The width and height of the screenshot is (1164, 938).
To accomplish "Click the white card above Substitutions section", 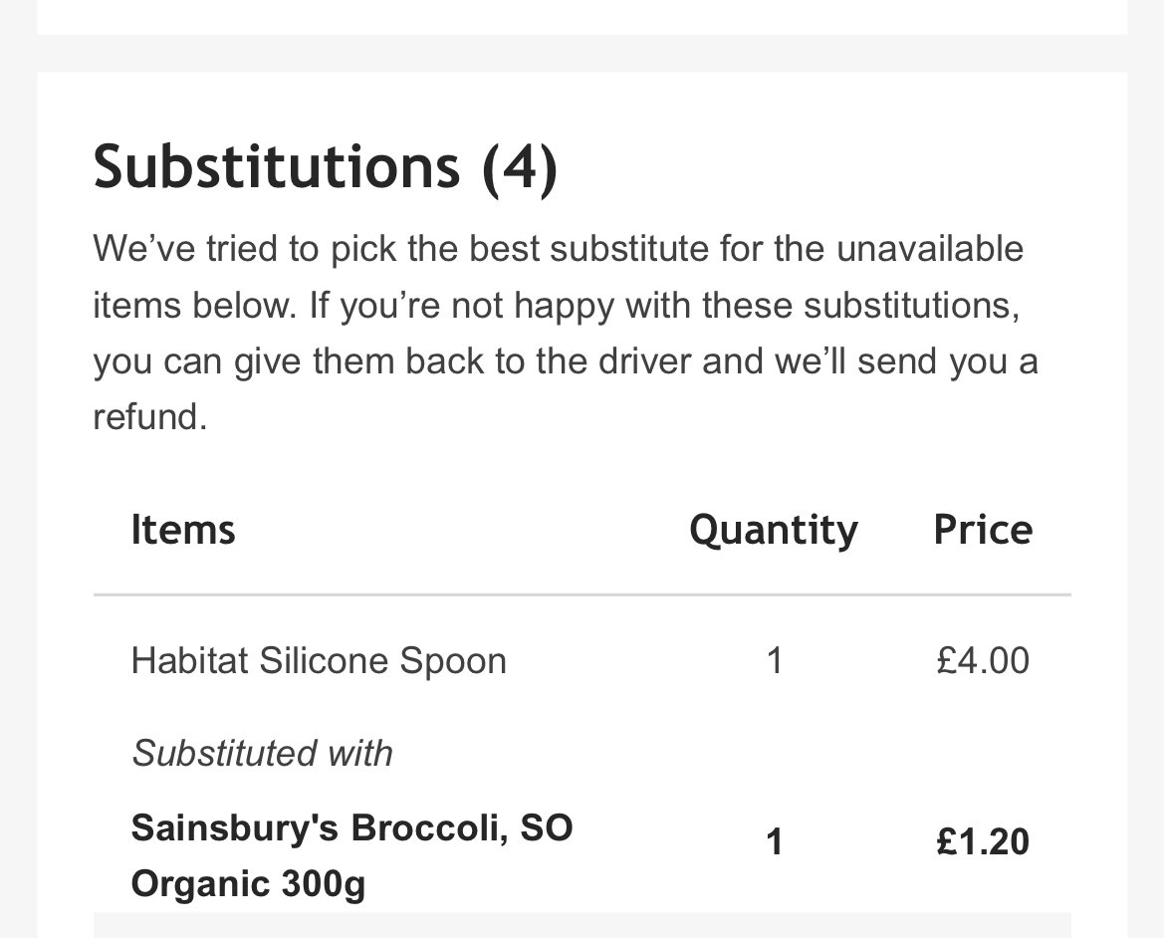I will [x=582, y=17].
